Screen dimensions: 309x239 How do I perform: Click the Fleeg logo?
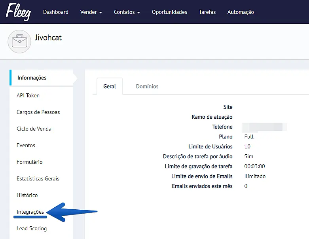[x=19, y=11]
